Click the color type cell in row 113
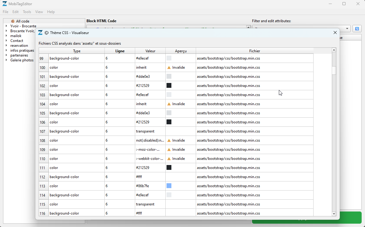The image size is (365, 227). (x=77, y=186)
